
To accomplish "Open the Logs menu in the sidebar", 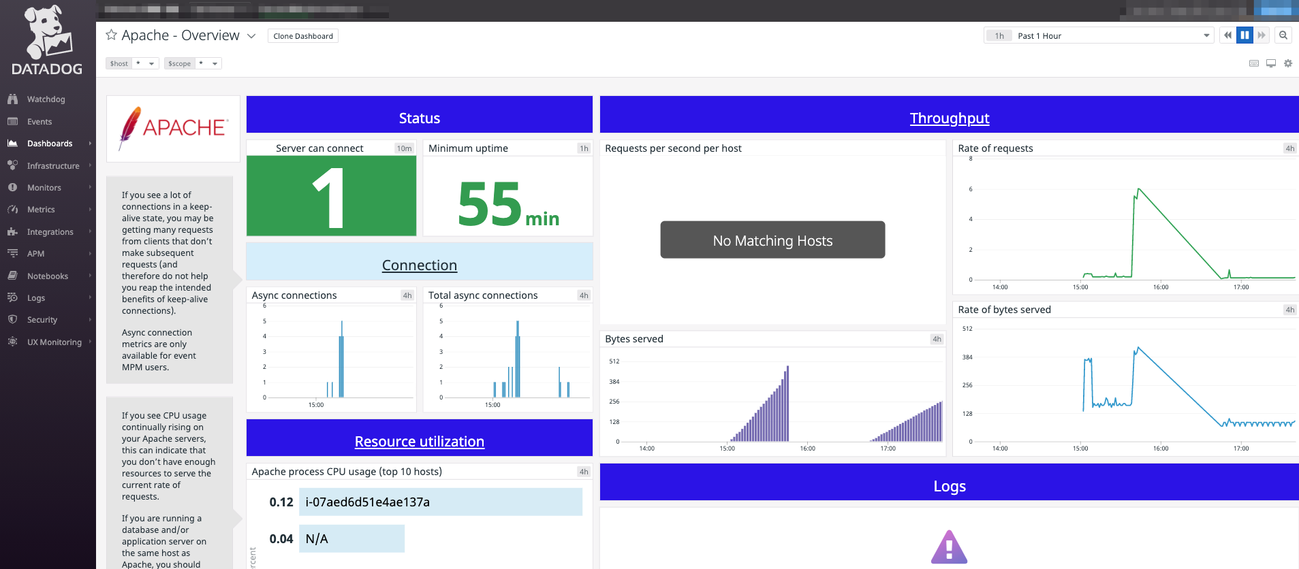I will [36, 298].
